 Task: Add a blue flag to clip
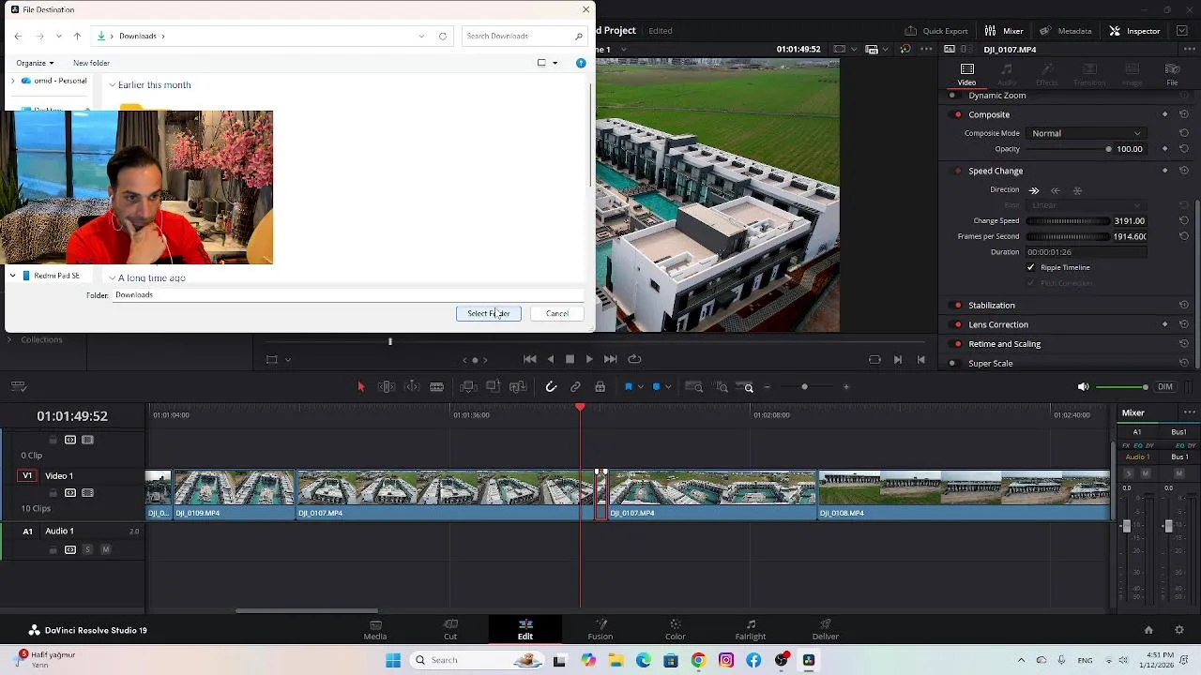tap(628, 387)
